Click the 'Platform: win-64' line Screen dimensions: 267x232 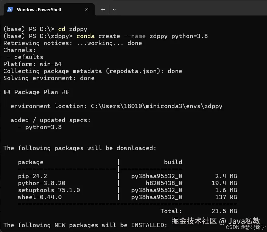33,64
